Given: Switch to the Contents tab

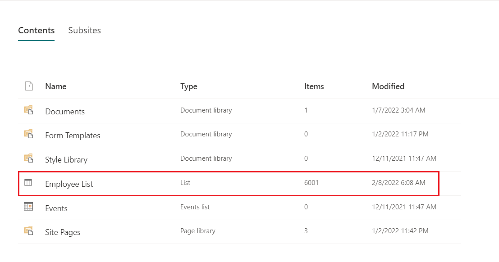Looking at the screenshot, I should coord(37,31).
